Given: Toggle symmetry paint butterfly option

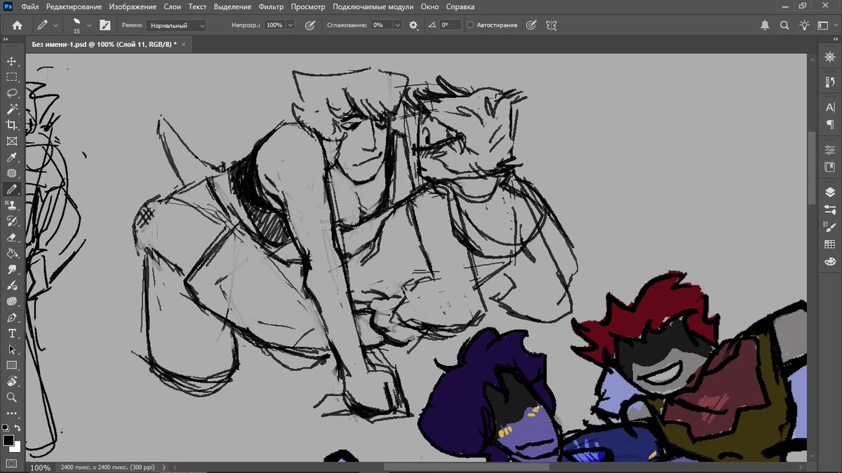Looking at the screenshot, I should [x=552, y=25].
